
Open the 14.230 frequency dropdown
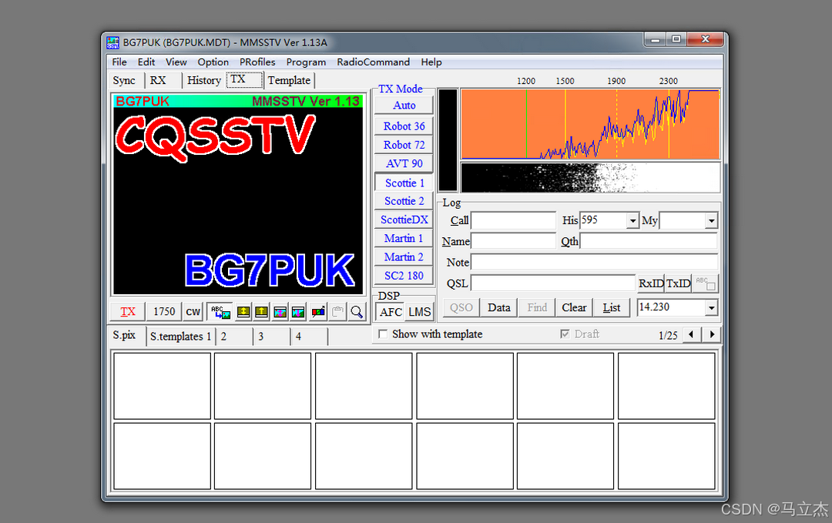coord(712,307)
